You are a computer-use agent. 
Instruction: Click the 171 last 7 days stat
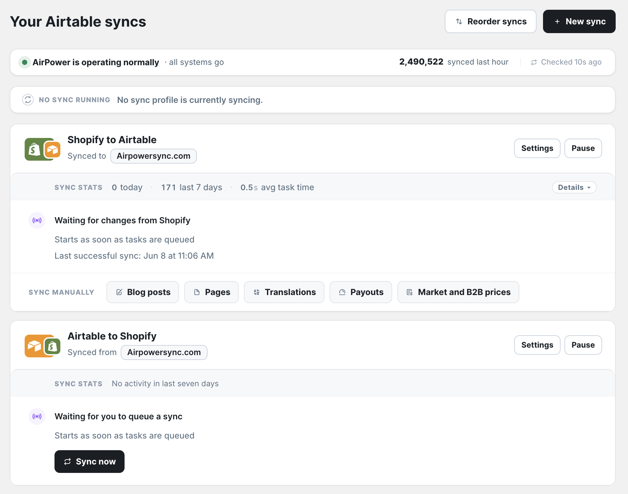pyautogui.click(x=192, y=187)
